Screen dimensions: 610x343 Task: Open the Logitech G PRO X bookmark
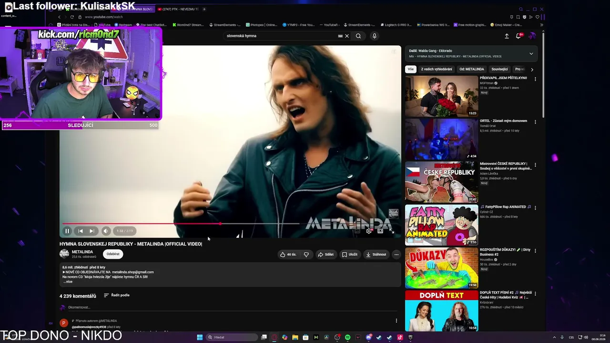tap(396, 25)
